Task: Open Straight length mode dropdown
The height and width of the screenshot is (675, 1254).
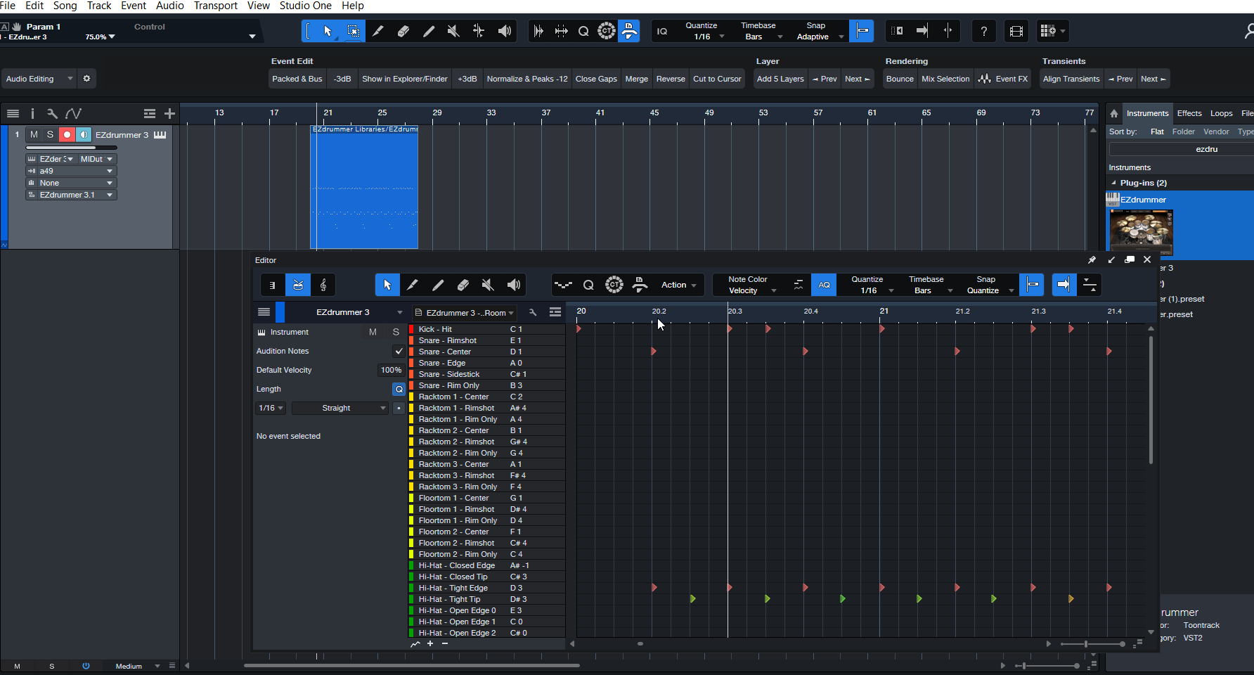Action: pyautogui.click(x=340, y=408)
